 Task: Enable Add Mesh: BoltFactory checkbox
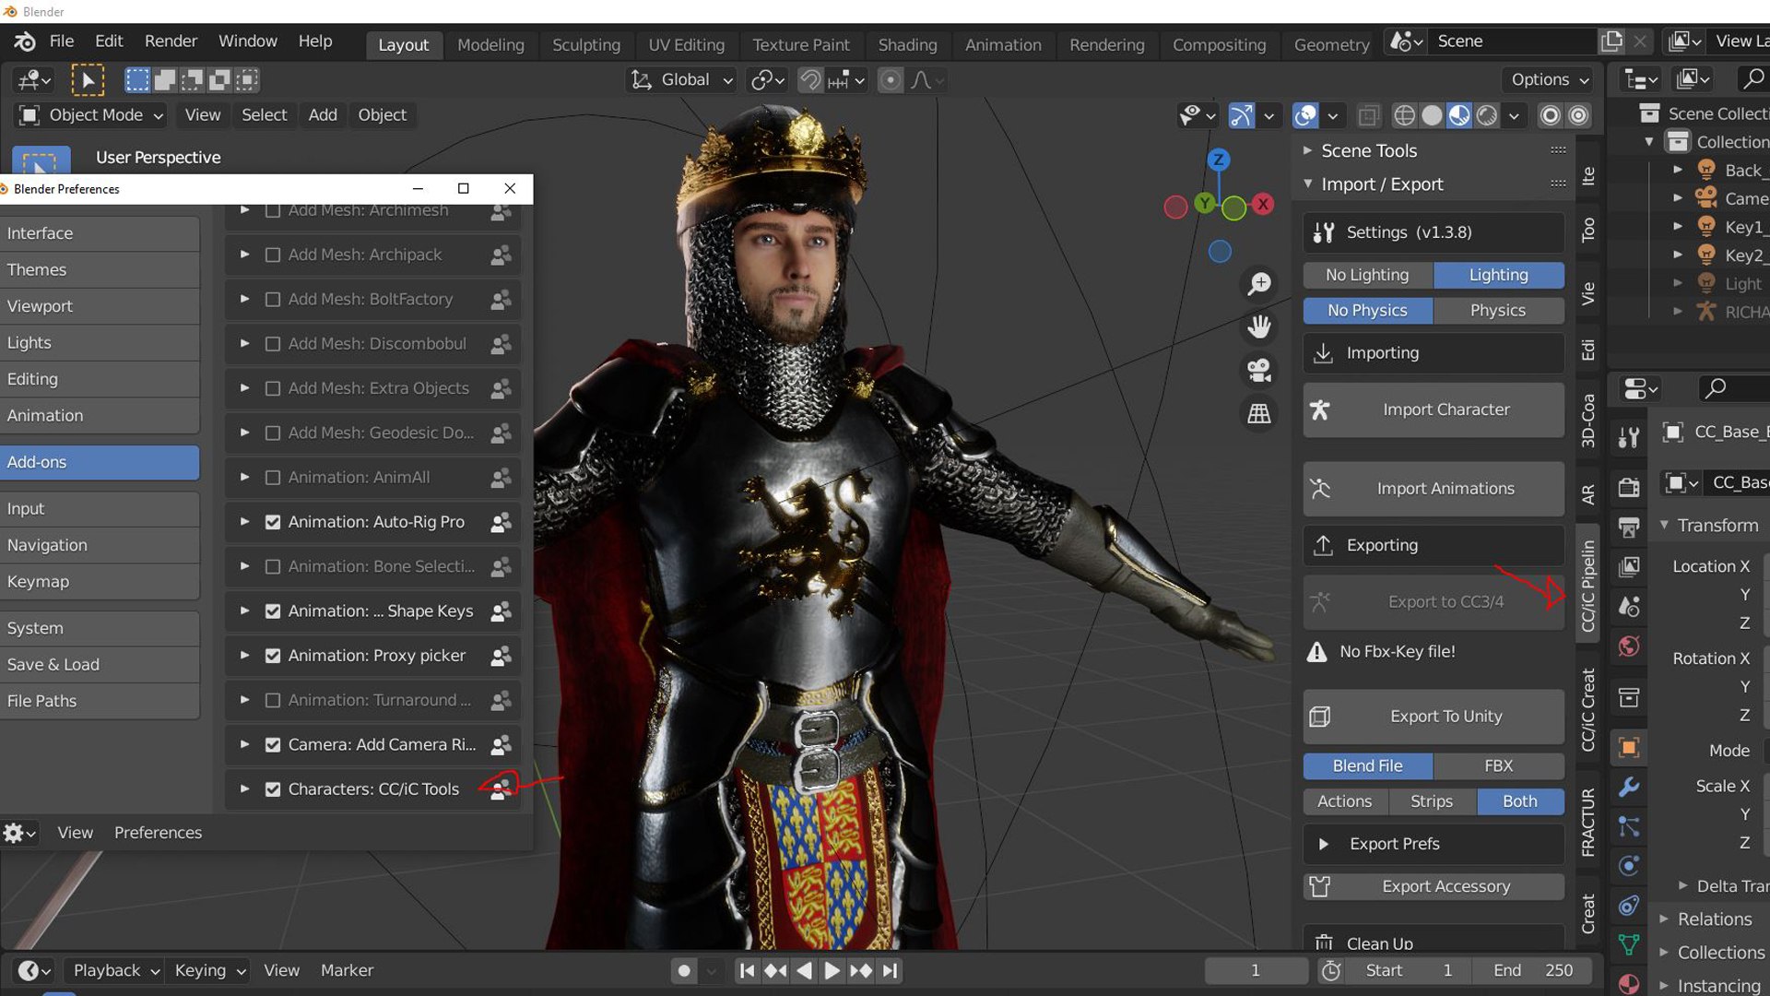click(273, 300)
